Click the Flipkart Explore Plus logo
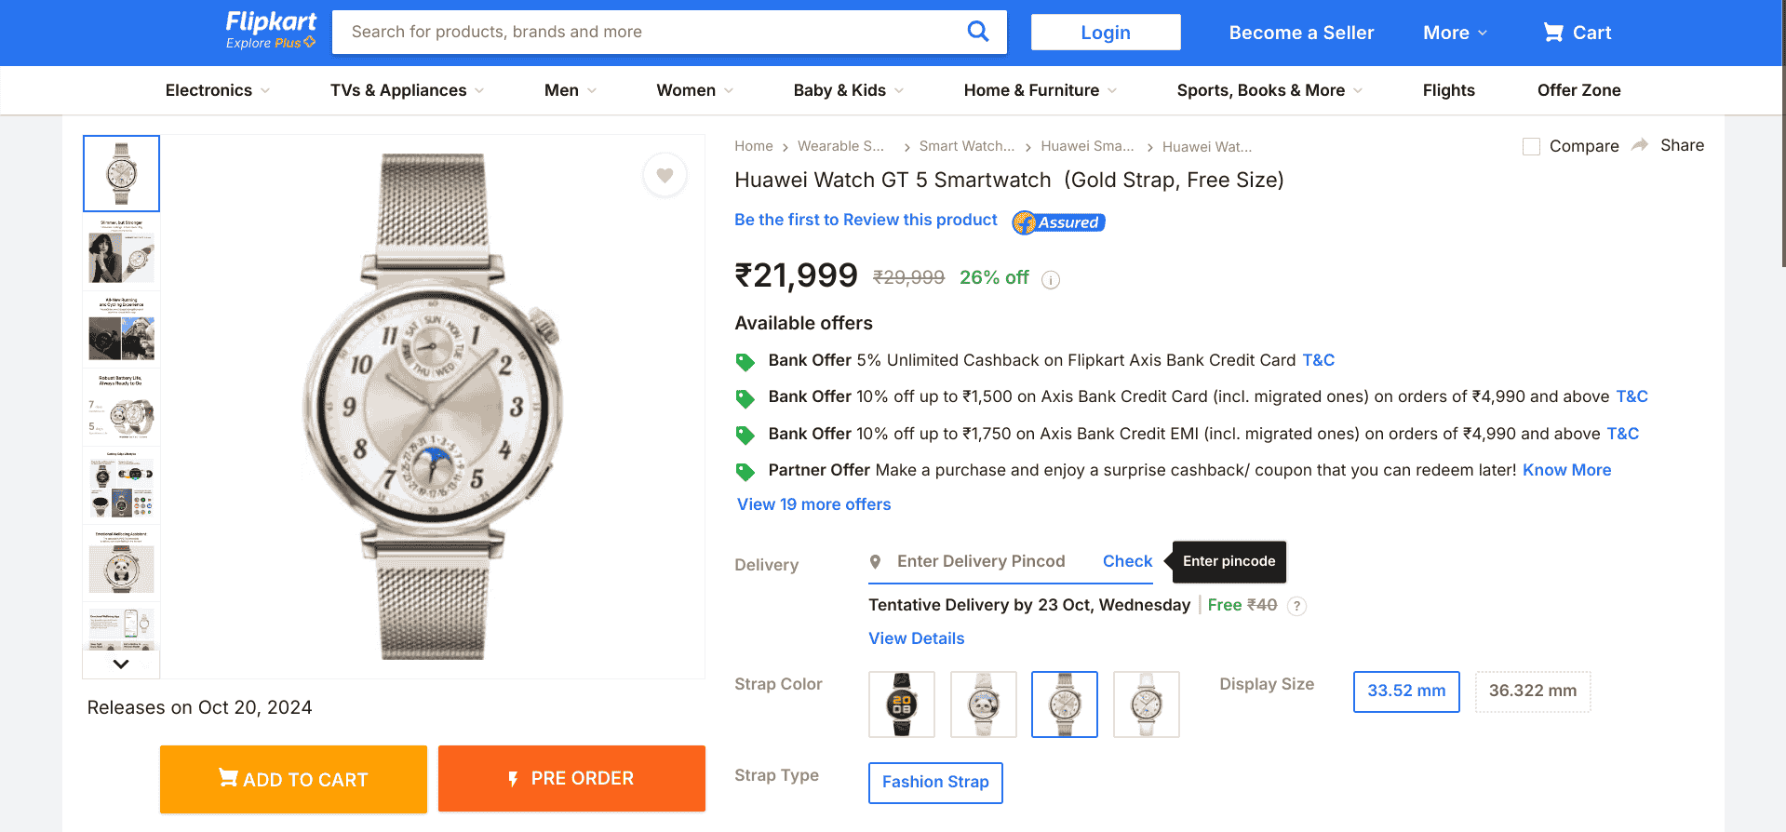Viewport: 1786px width, 832px height. click(271, 30)
